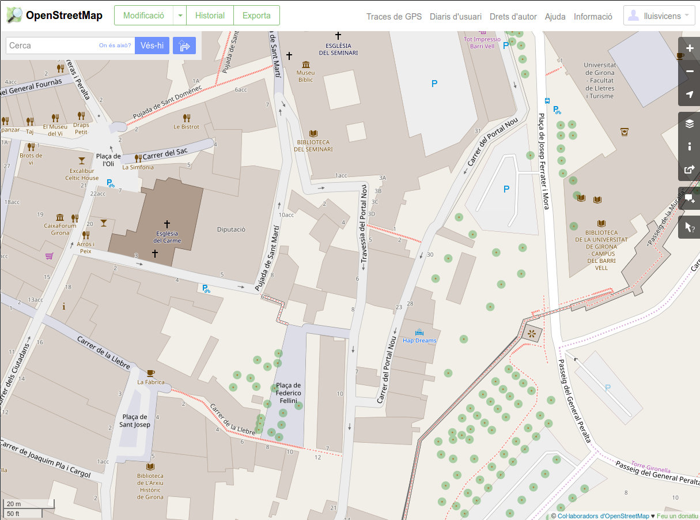Zoom out with the minus button
This screenshot has width=700, height=520.
[x=690, y=71]
